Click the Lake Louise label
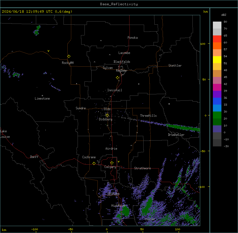238x233 pixels. (5, 134)
